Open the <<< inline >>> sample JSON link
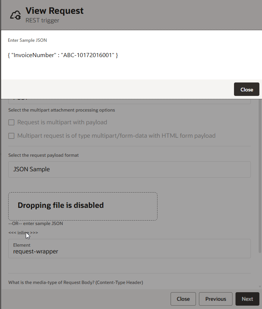This screenshot has height=309, width=262. tap(23, 233)
